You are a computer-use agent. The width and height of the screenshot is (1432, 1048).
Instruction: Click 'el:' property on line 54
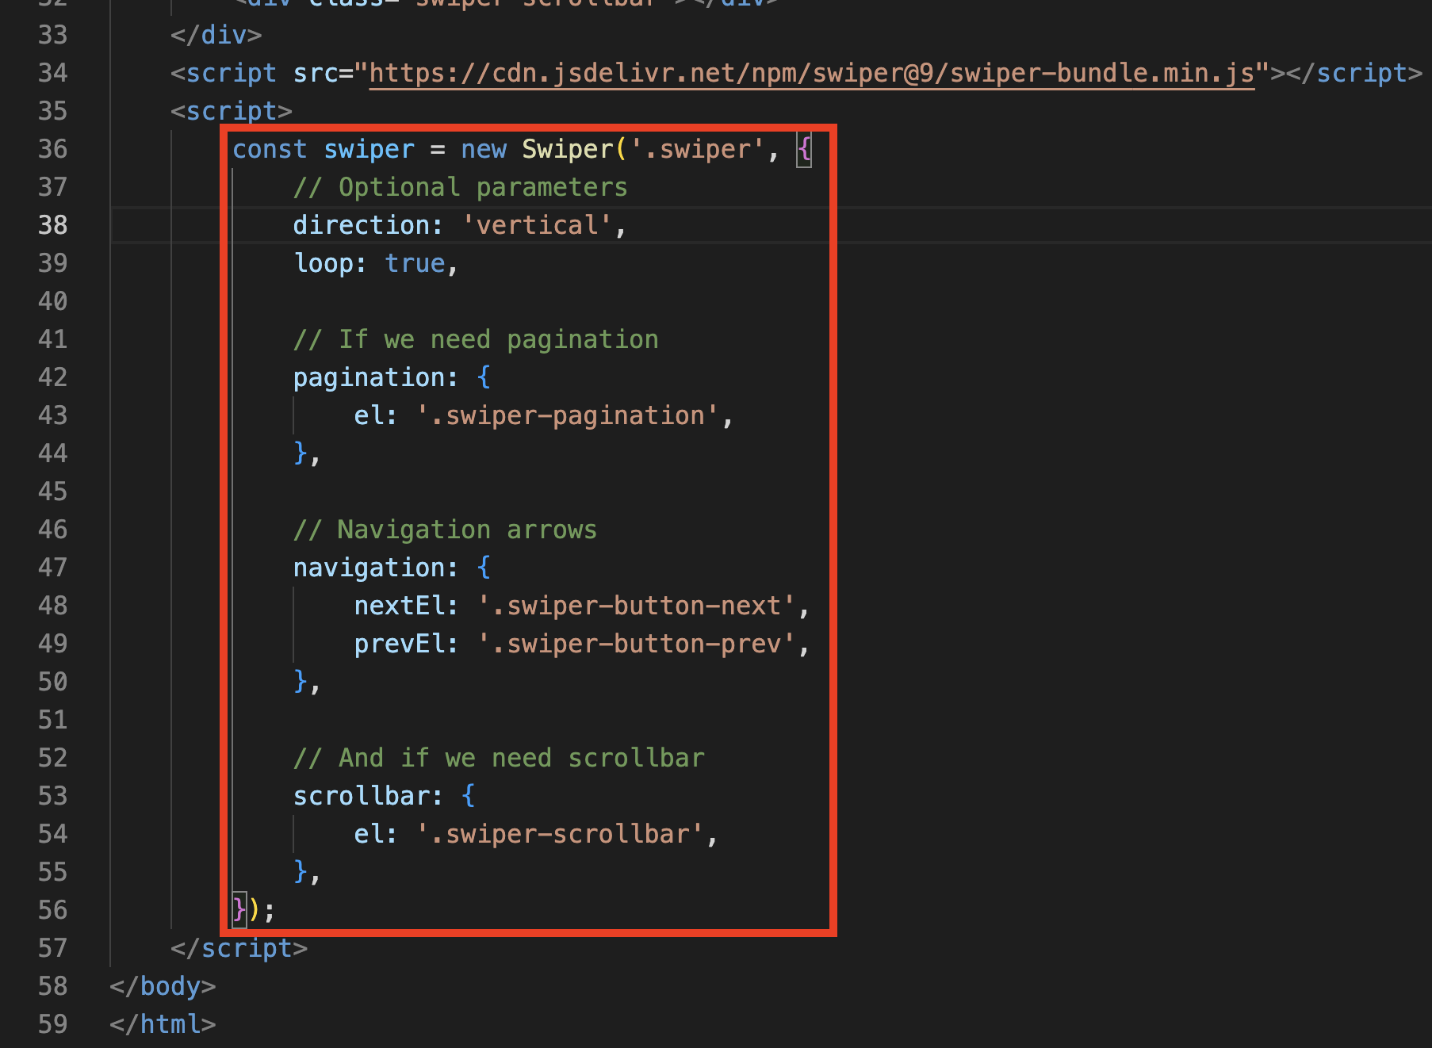[x=376, y=834]
